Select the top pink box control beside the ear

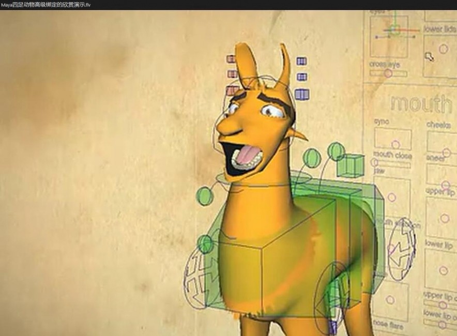click(231, 59)
